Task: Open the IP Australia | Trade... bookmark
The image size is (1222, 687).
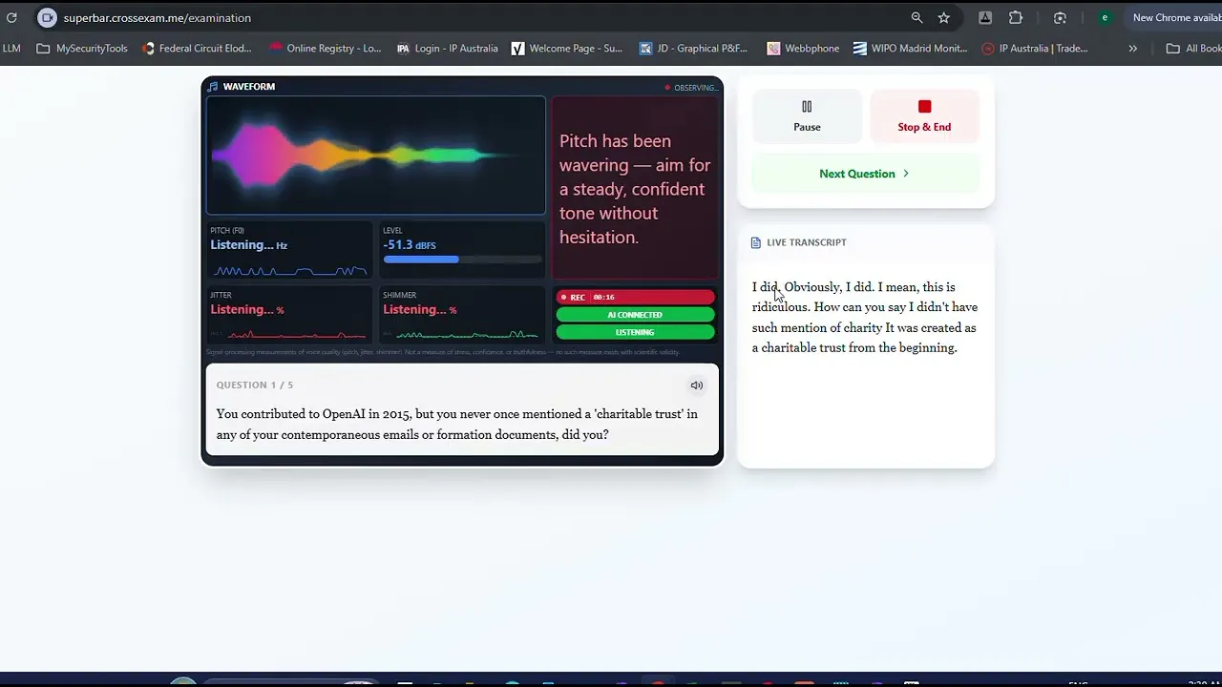Action: pyautogui.click(x=1035, y=48)
